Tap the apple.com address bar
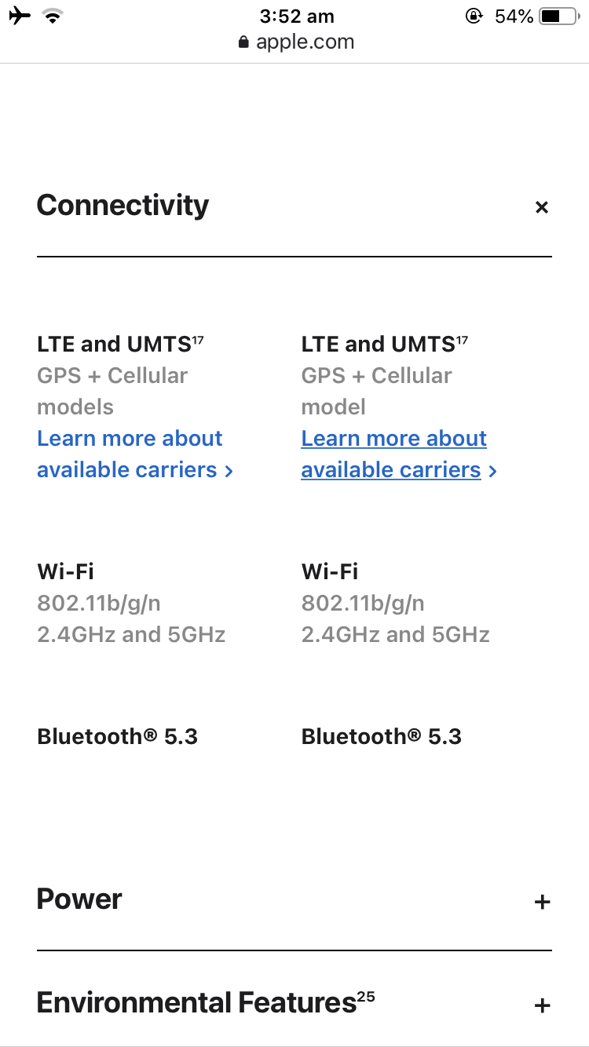Image resolution: width=589 pixels, height=1047 pixels. pyautogui.click(x=295, y=42)
